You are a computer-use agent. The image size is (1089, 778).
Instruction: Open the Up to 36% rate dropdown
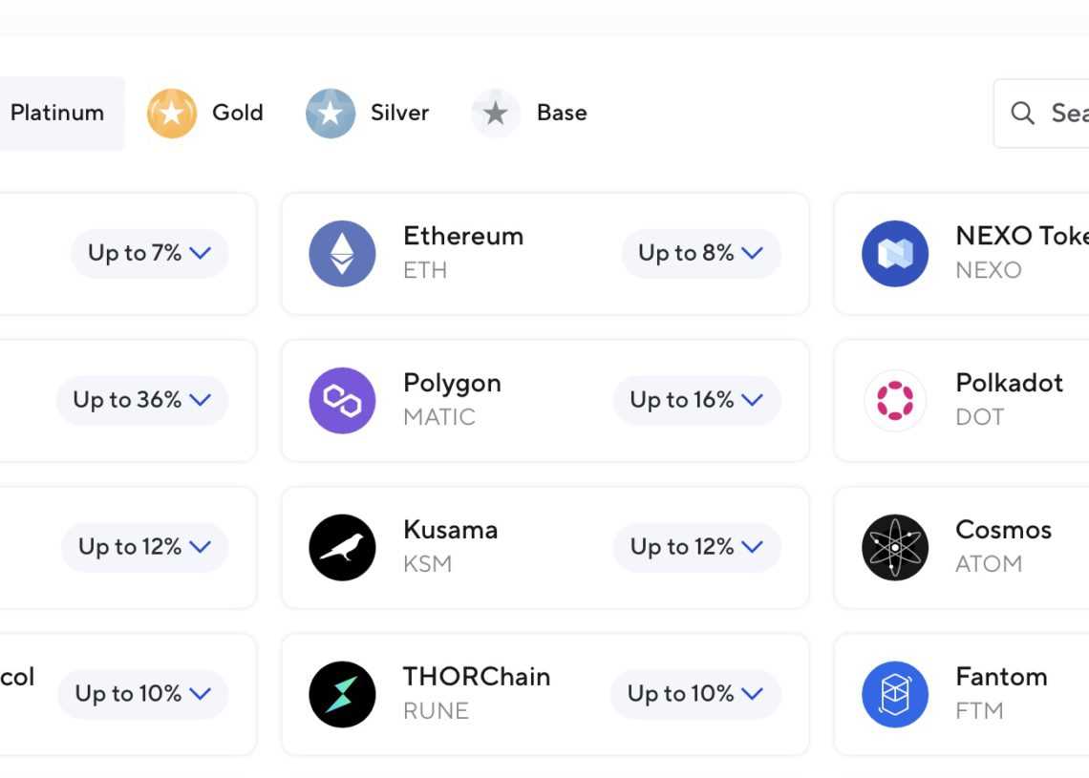142,400
